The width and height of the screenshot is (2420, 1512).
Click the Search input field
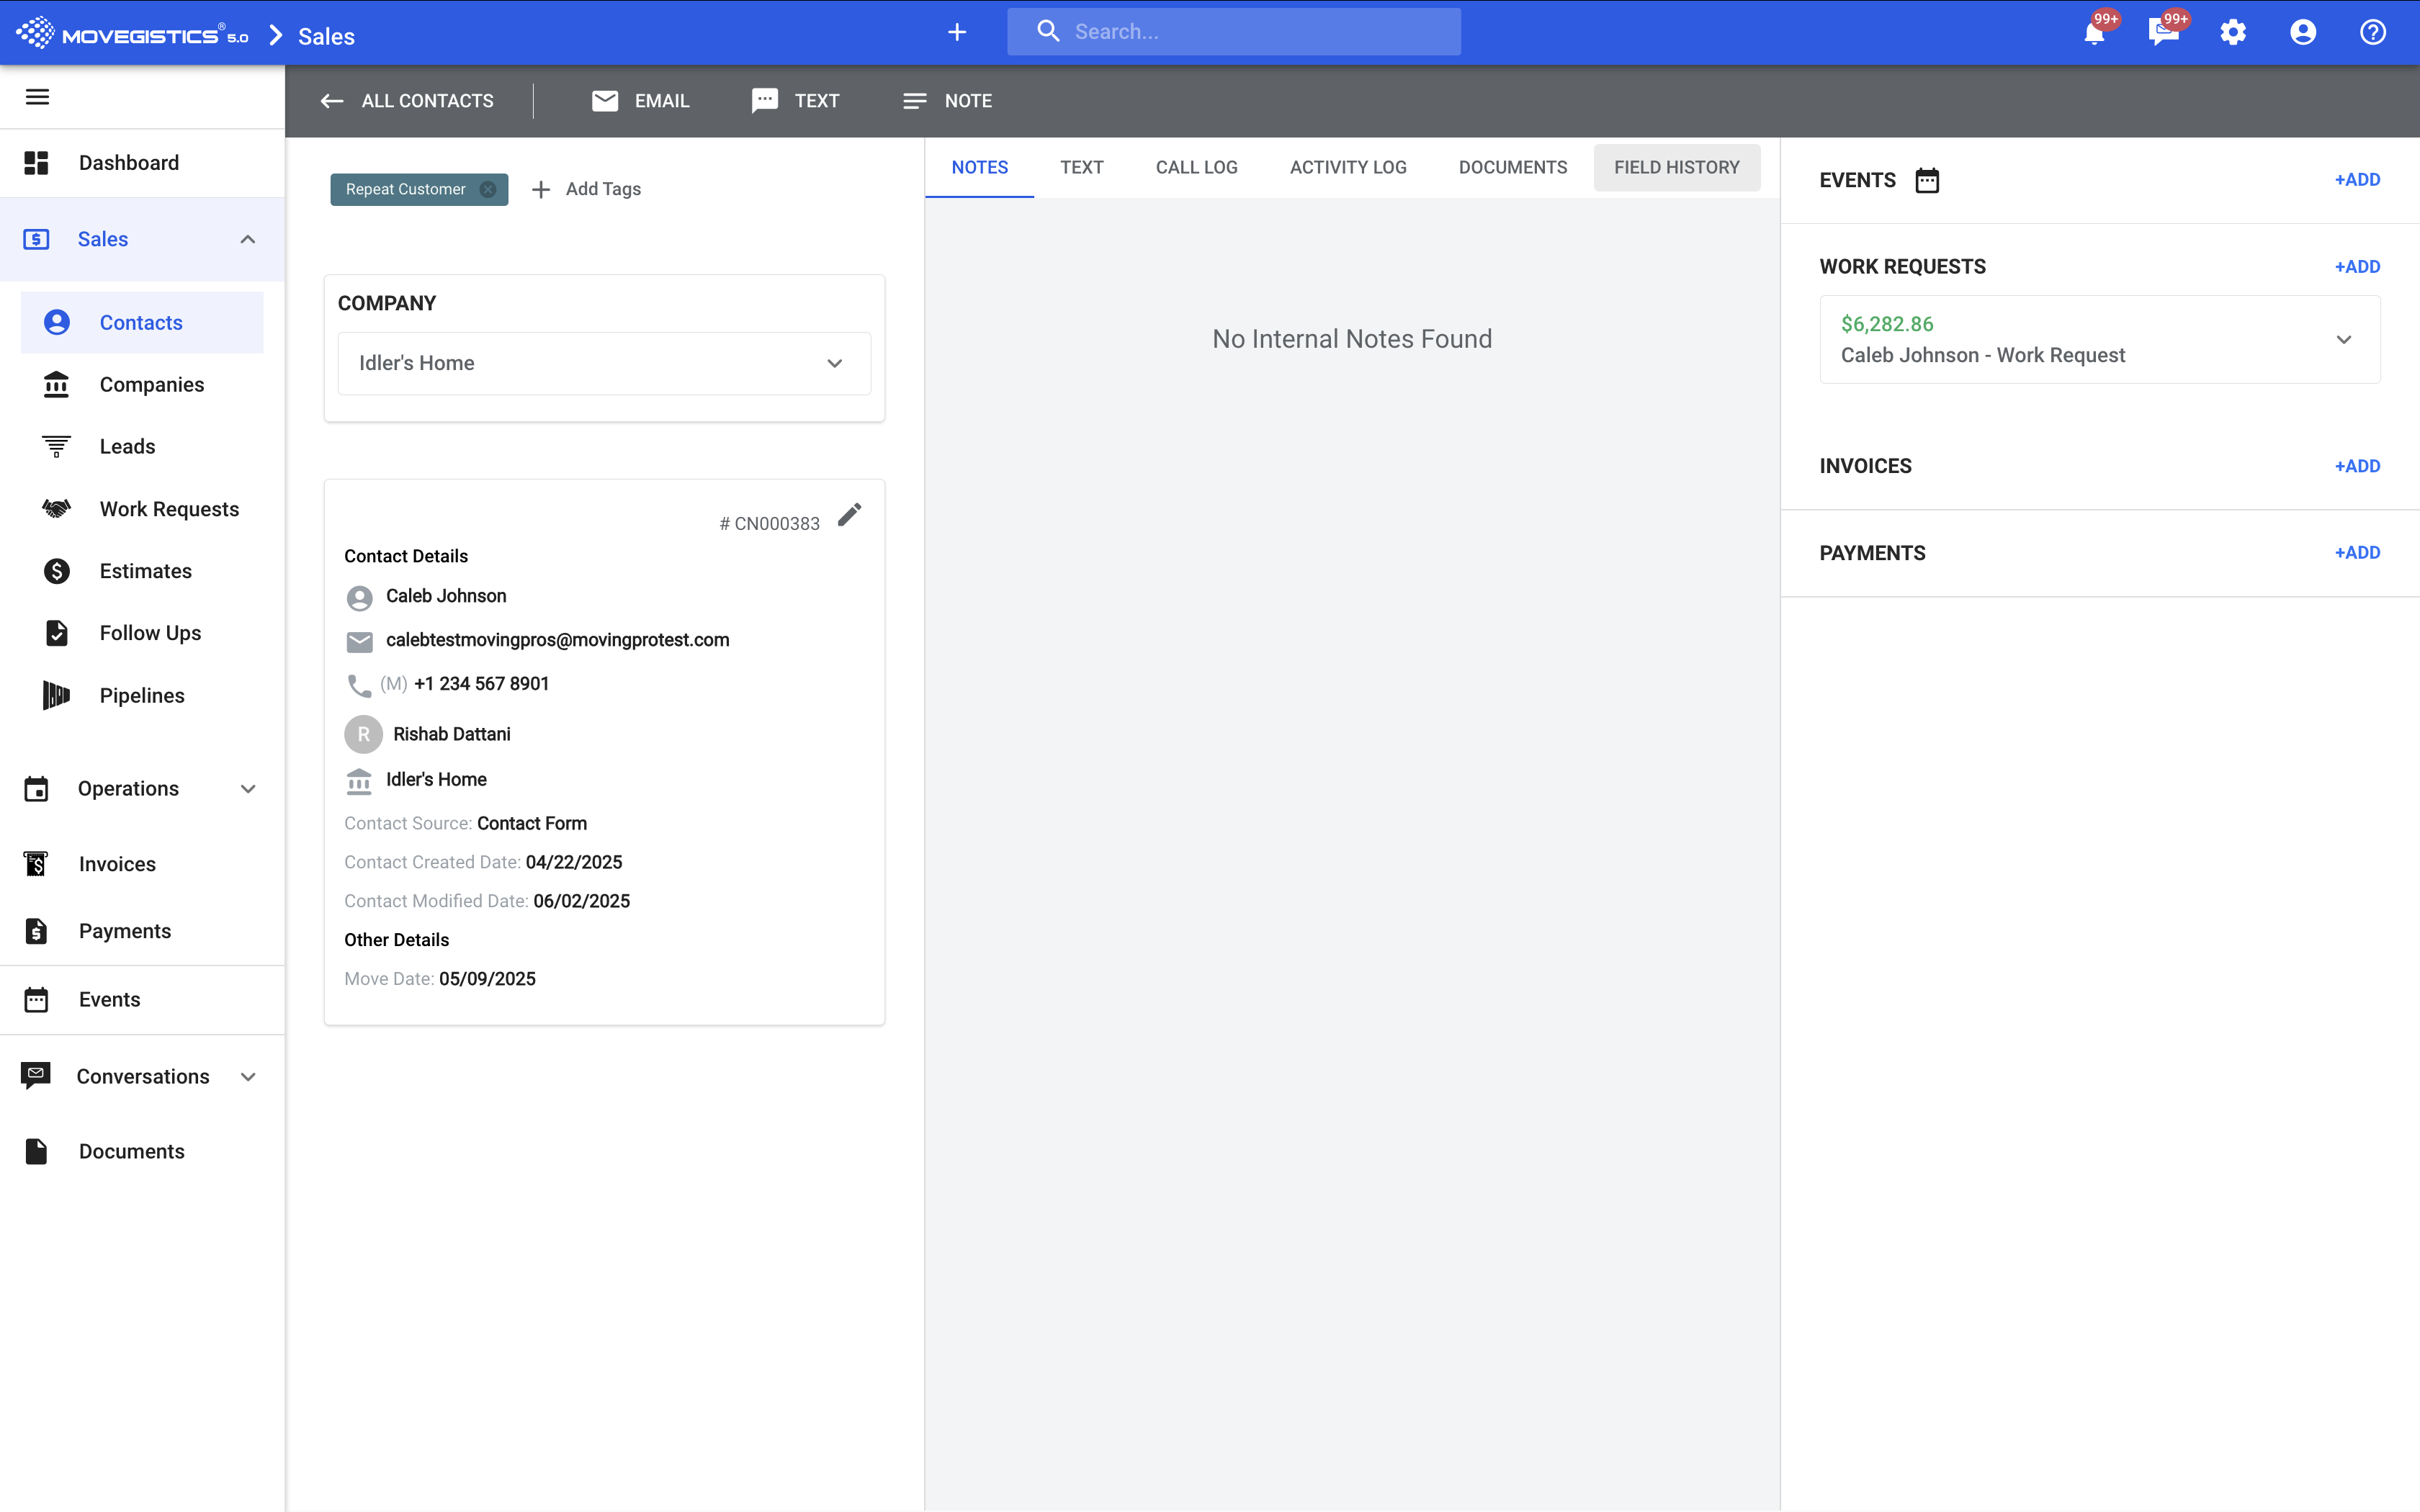click(x=1250, y=32)
